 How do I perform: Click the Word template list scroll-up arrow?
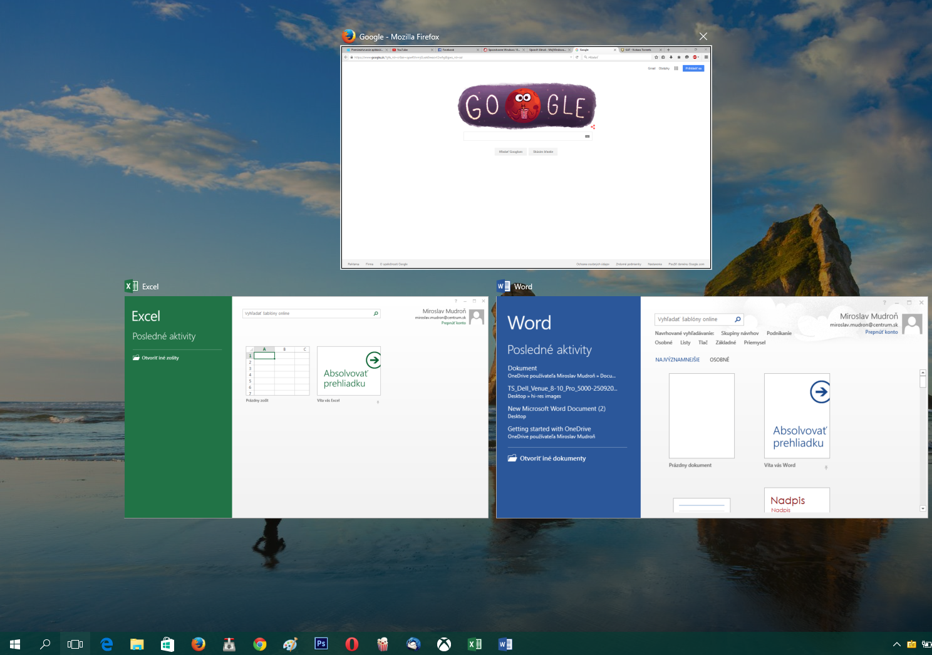tap(923, 373)
